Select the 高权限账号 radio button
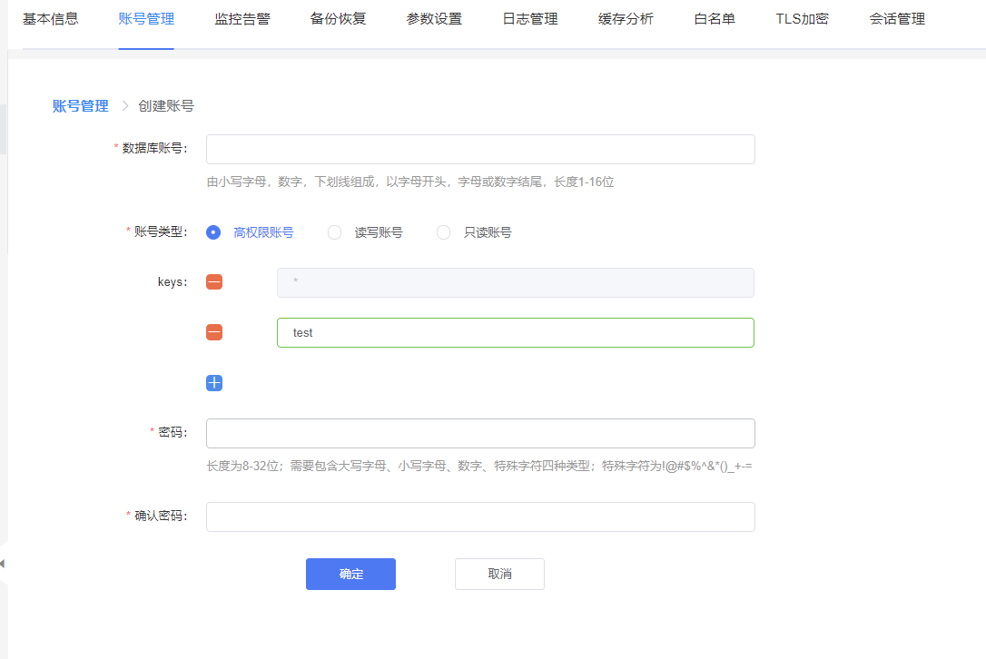This screenshot has height=659, width=986. [x=213, y=232]
